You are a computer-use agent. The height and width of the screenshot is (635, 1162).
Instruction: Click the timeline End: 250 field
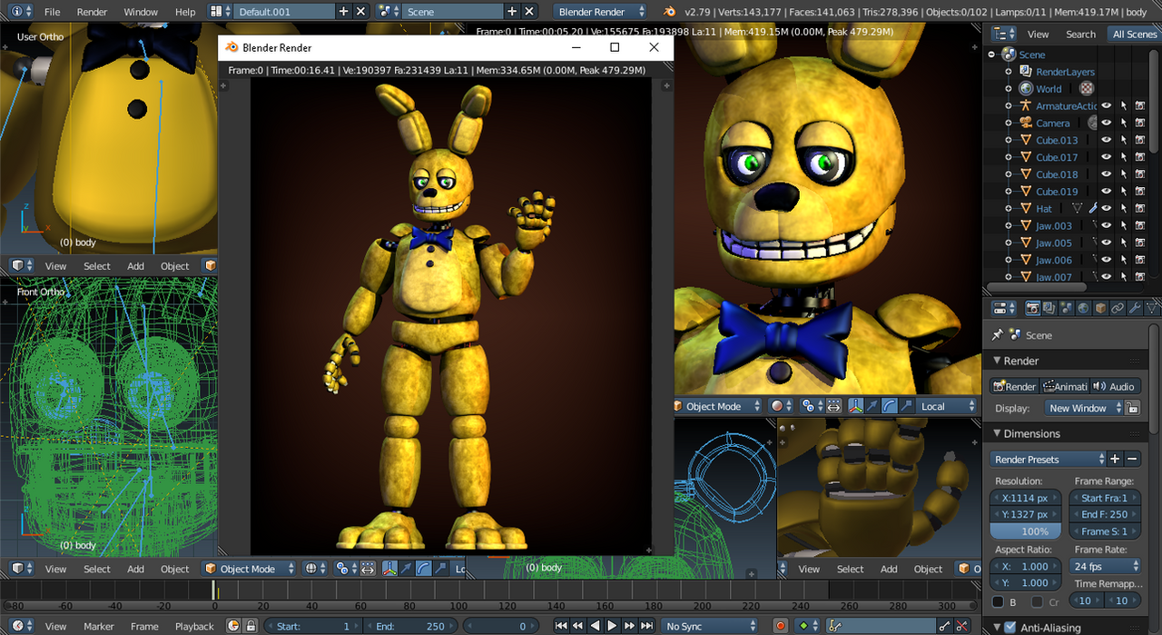(x=411, y=626)
